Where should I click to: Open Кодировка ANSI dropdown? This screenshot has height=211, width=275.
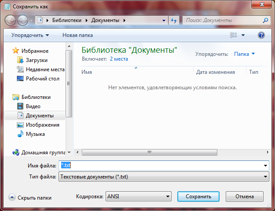[x=138, y=196]
